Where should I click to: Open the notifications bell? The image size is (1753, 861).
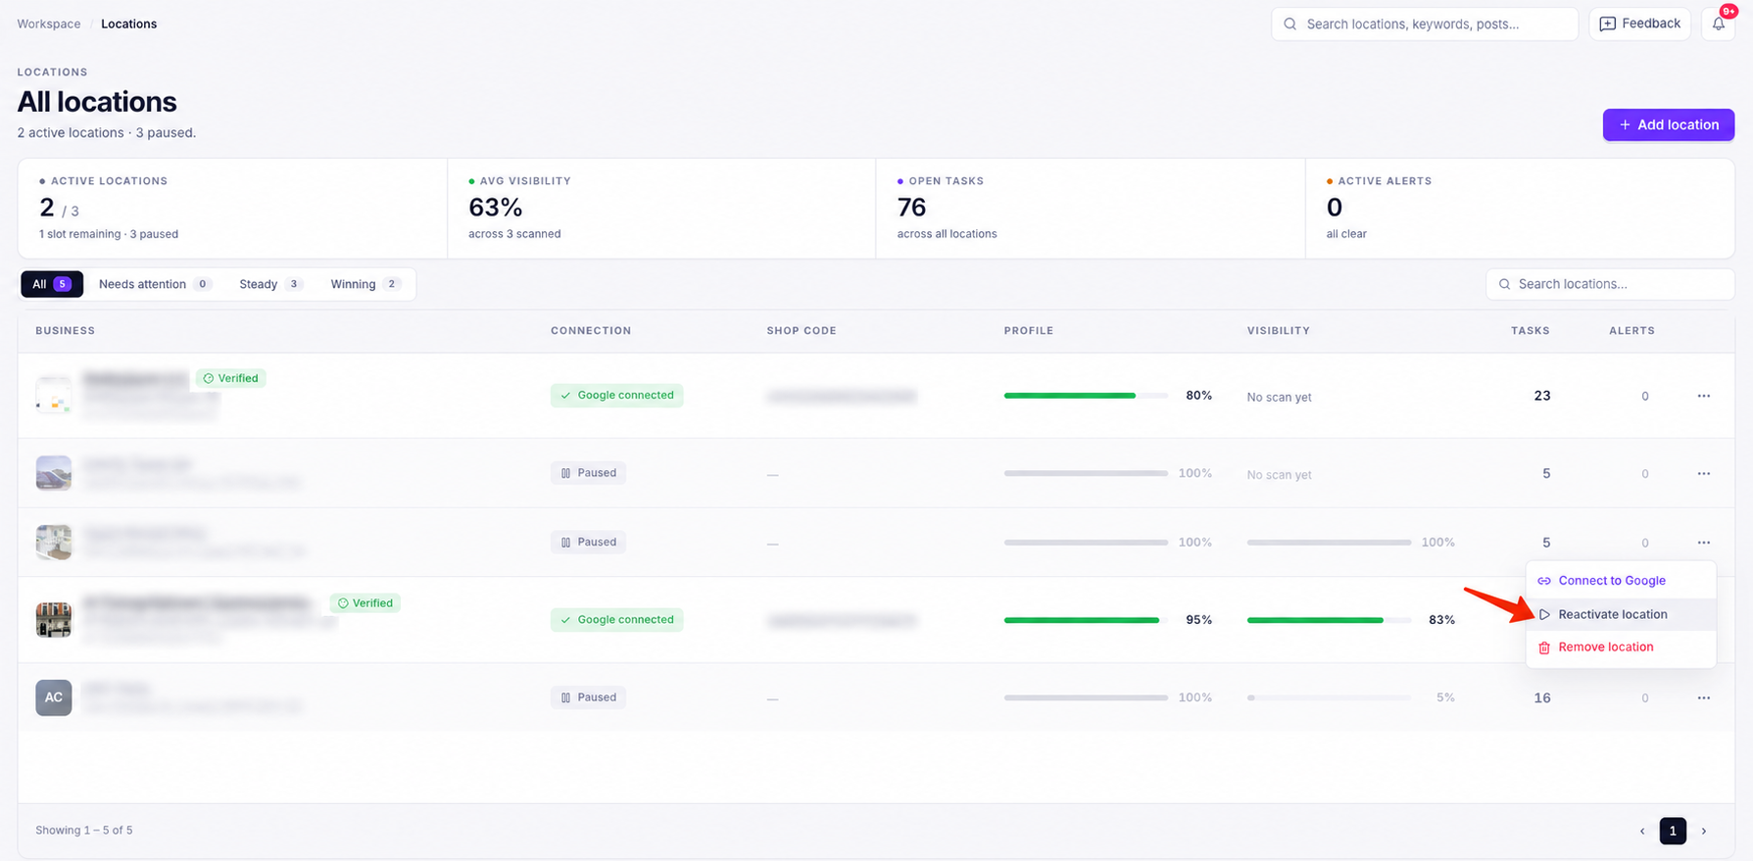(1719, 24)
